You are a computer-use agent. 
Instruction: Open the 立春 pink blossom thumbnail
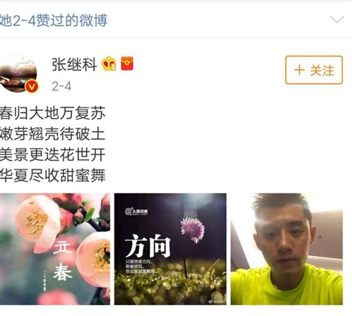point(55,249)
